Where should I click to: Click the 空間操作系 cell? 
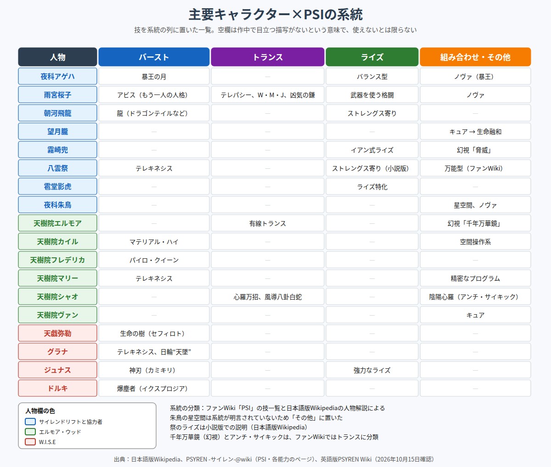(x=475, y=241)
